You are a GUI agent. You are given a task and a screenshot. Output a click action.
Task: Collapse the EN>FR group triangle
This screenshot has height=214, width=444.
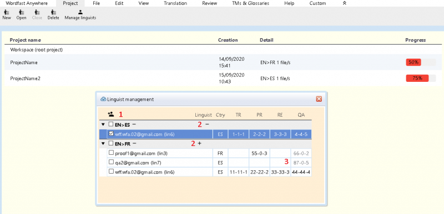[x=103, y=144]
